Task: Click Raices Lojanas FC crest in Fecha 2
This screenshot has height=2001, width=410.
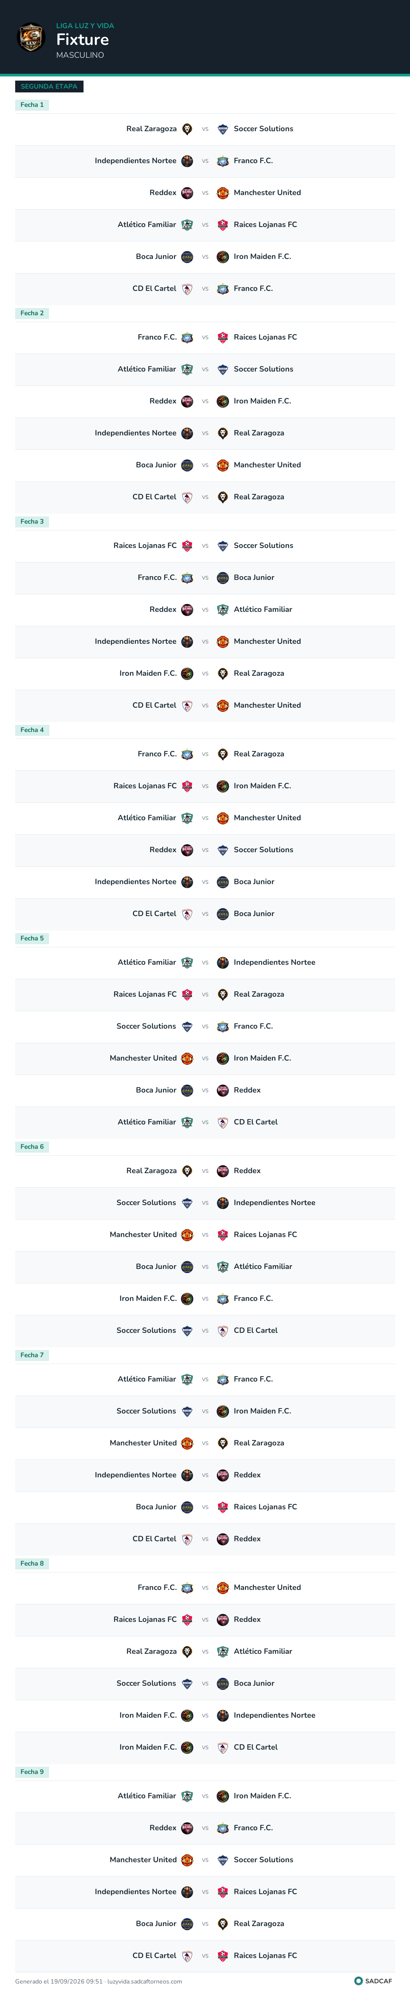Action: coord(222,337)
